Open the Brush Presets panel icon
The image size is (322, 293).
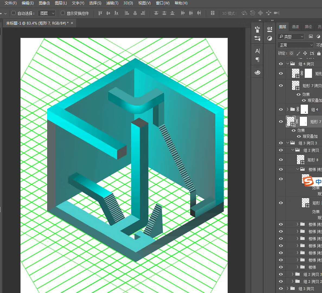pos(257,29)
